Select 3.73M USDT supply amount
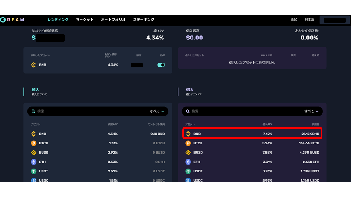 click(310, 171)
